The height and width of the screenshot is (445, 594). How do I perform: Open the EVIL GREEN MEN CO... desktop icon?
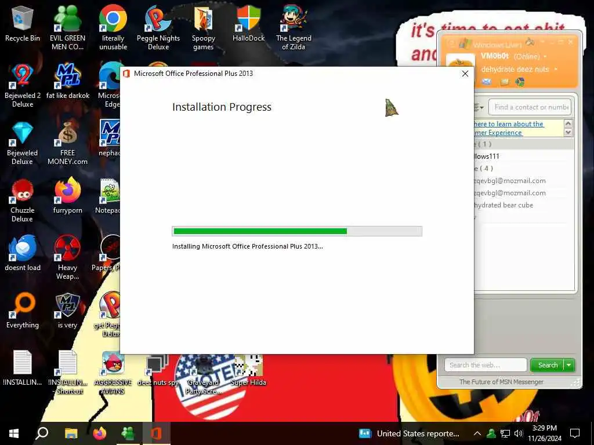67,28
